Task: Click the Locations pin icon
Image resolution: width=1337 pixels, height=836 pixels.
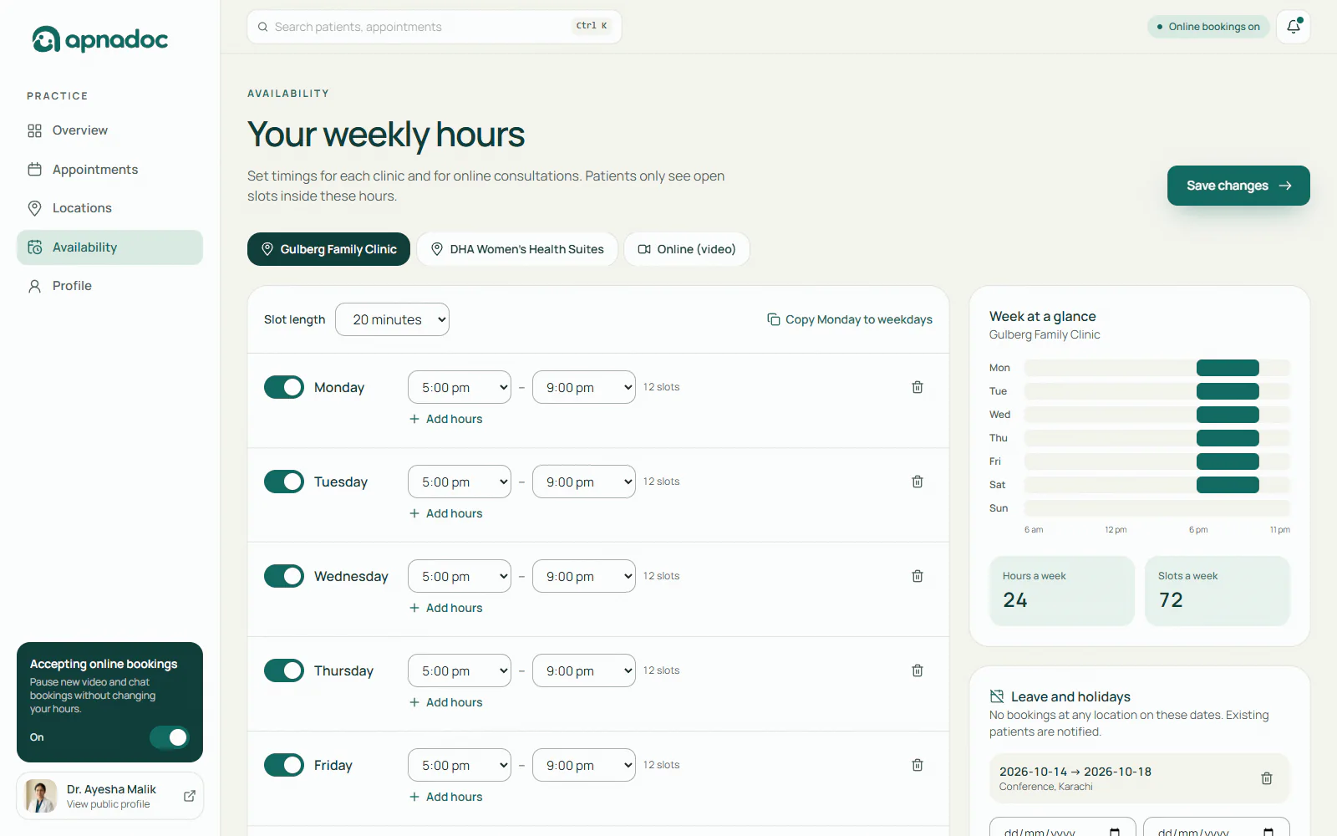Action: pyautogui.click(x=34, y=208)
